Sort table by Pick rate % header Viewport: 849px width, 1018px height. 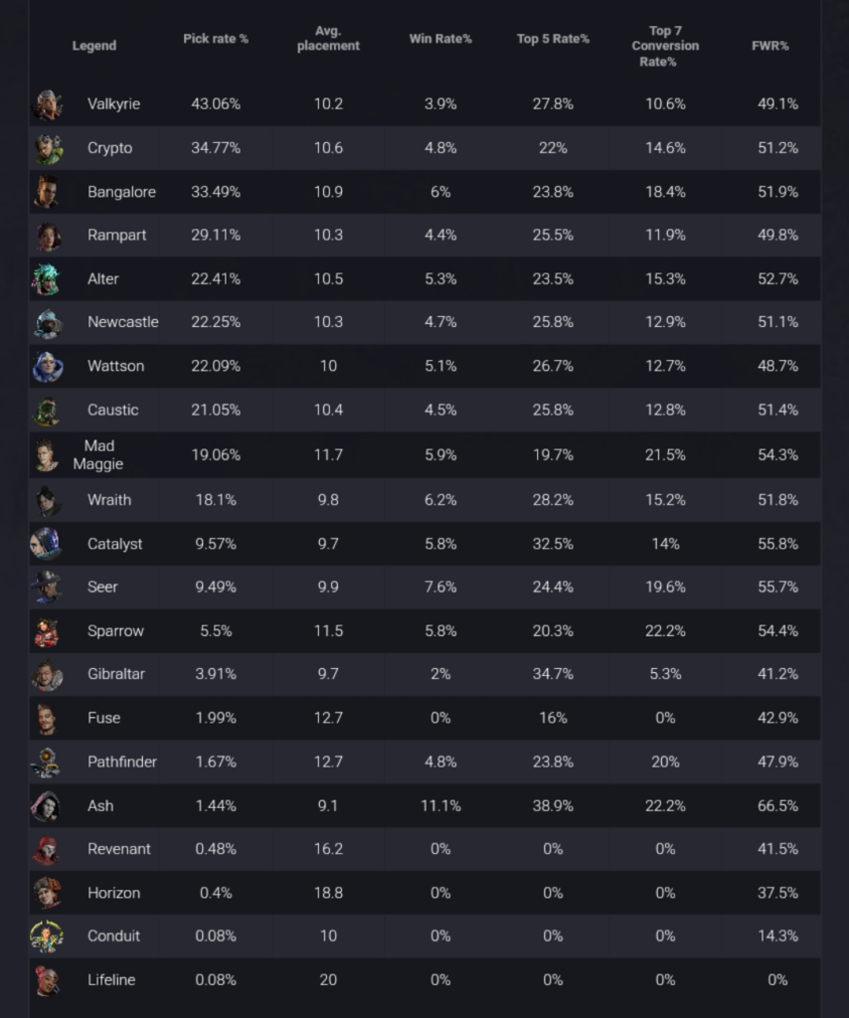(216, 39)
